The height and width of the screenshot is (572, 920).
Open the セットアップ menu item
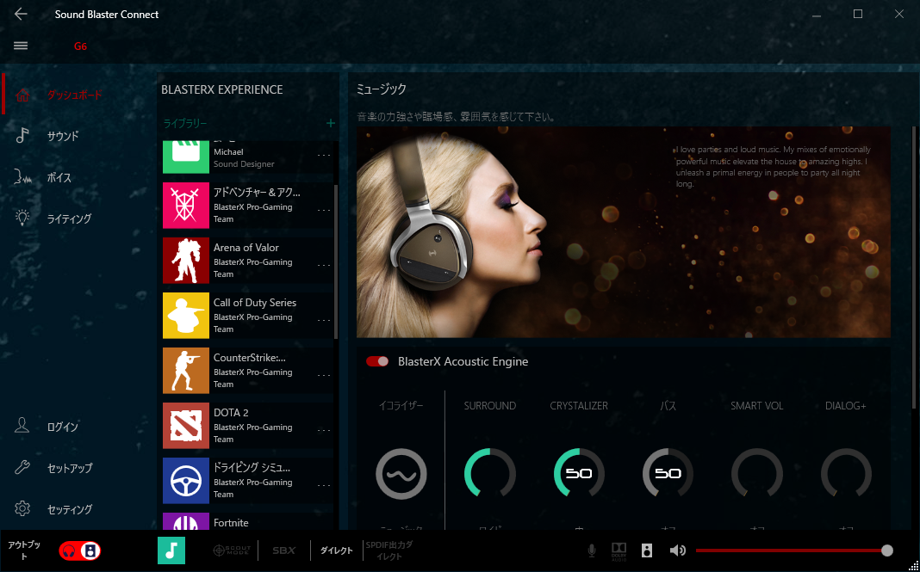coord(70,468)
